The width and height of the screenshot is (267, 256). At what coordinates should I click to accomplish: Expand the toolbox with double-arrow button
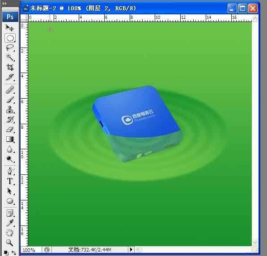pyautogui.click(x=4, y=4)
